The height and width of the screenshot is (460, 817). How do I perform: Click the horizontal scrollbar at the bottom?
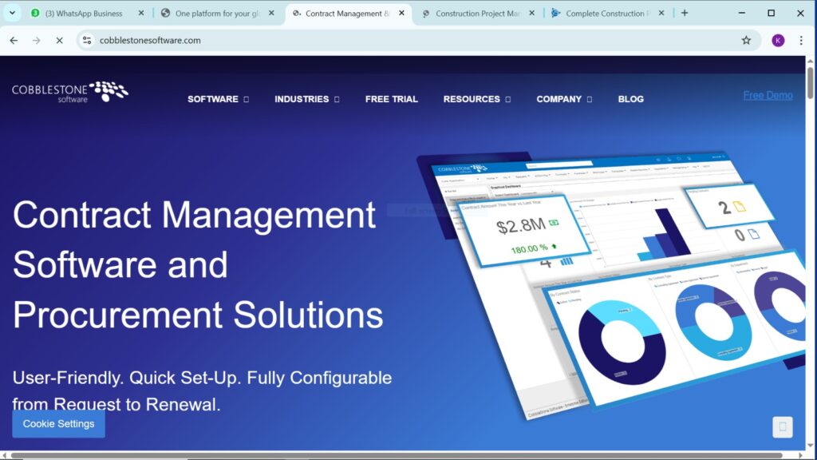pos(396,456)
